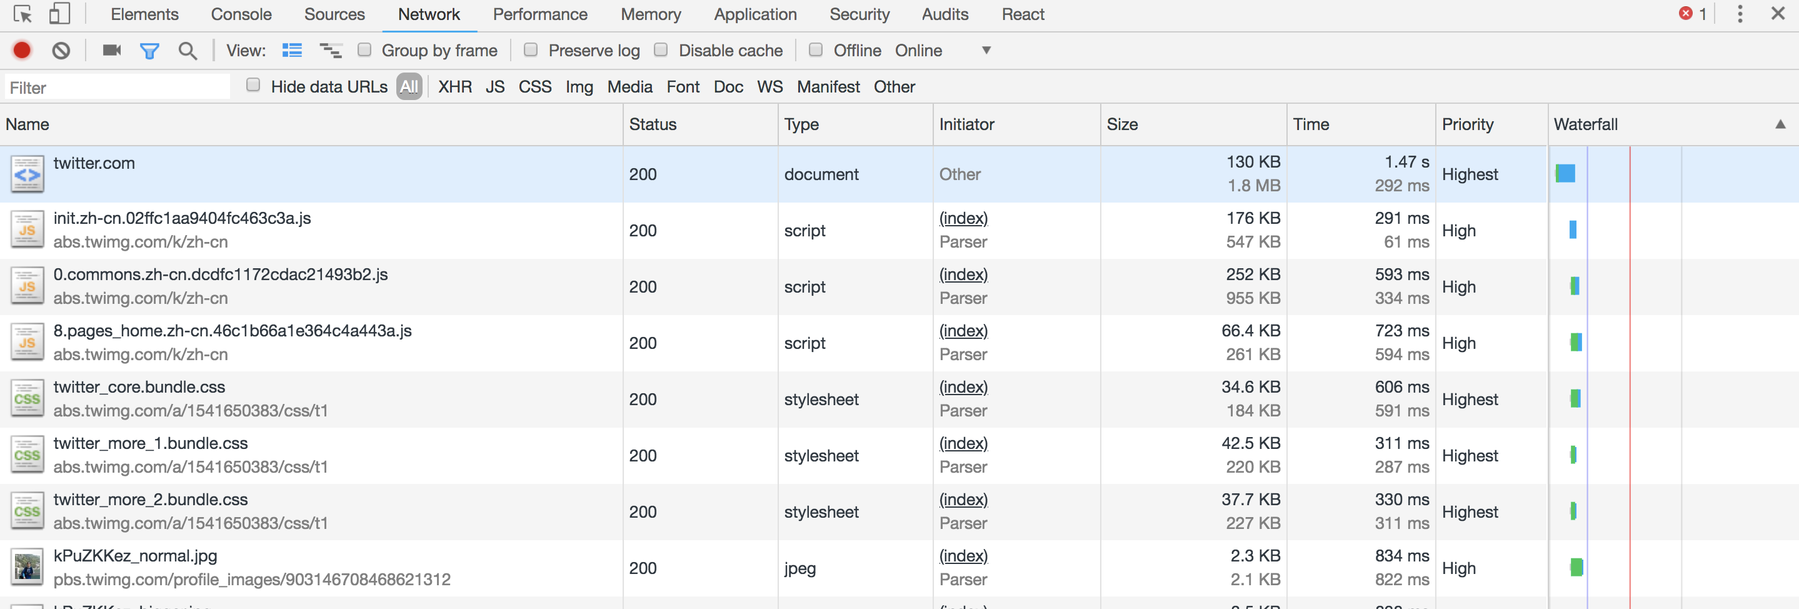The width and height of the screenshot is (1799, 609).
Task: Toggle the filter funnel icon
Action: point(149,50)
